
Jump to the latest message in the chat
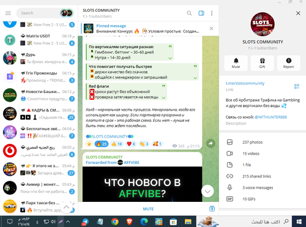pyautogui.click(x=207, y=192)
